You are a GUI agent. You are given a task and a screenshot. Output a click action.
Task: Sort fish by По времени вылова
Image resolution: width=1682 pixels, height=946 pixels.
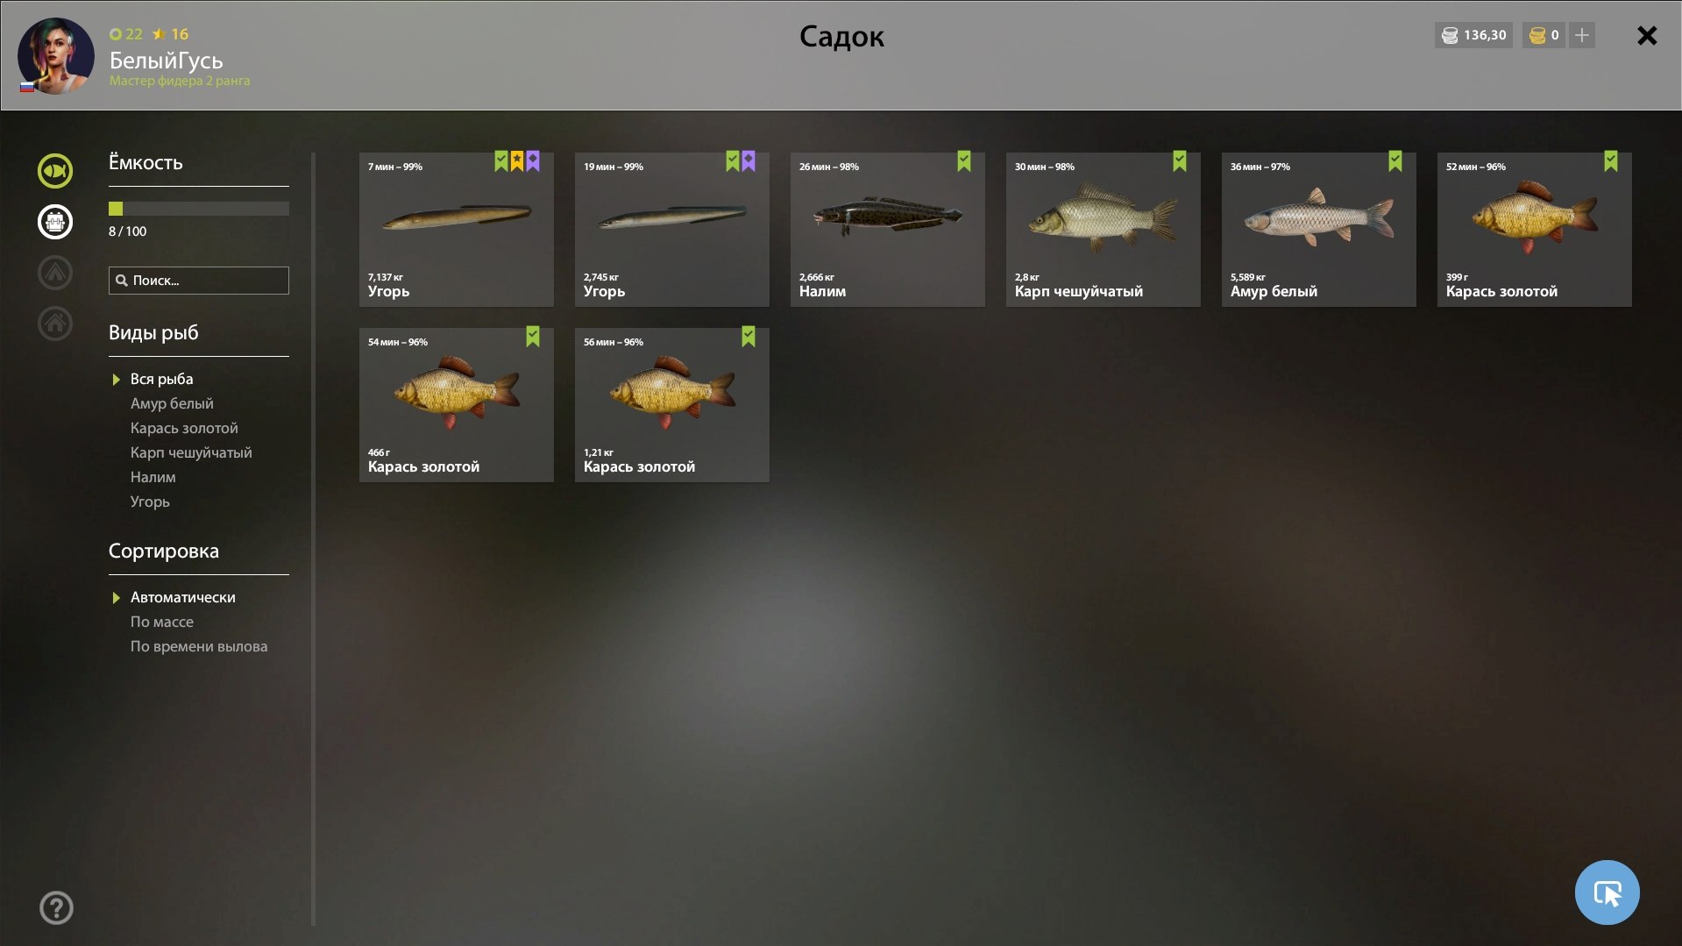(199, 646)
